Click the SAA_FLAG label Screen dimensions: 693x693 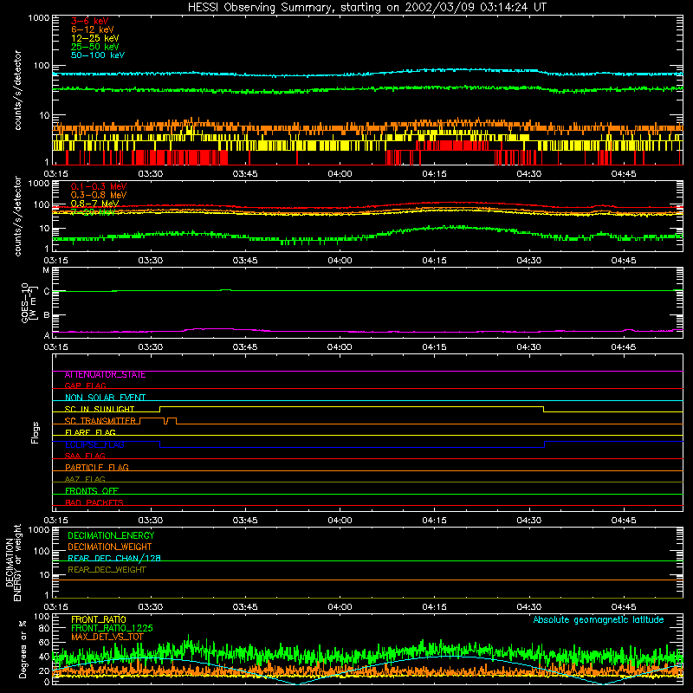coord(85,456)
